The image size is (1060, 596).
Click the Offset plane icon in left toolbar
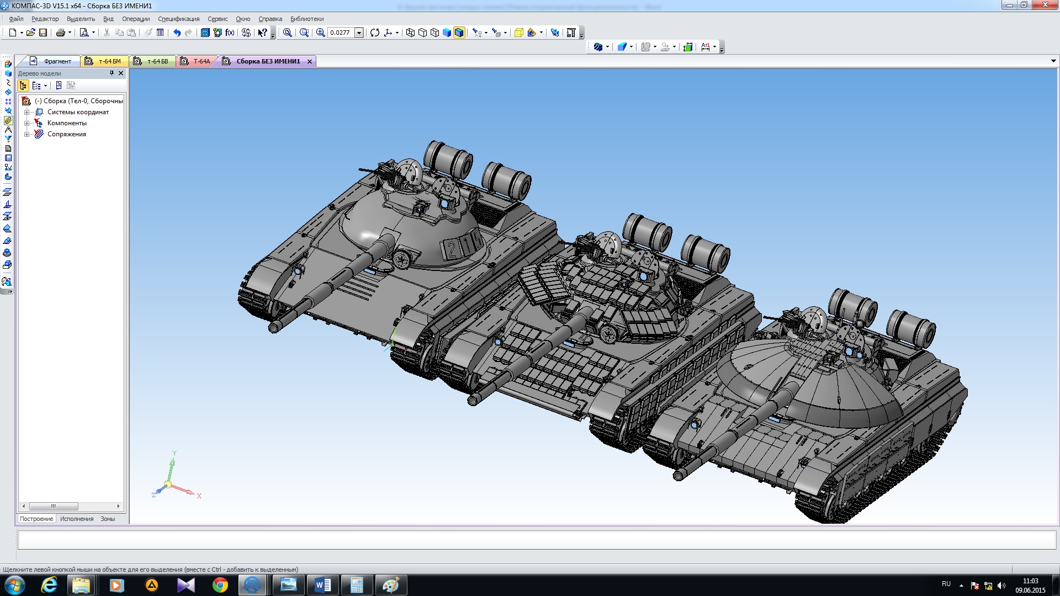click(x=8, y=192)
